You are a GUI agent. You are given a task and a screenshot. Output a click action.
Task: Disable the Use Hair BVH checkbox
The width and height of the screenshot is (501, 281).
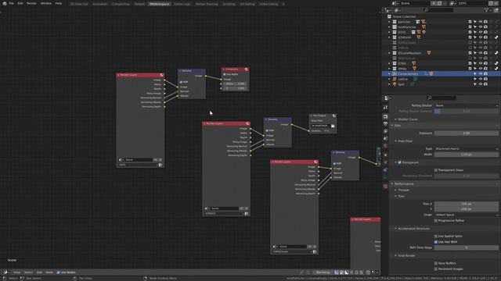[436, 242]
